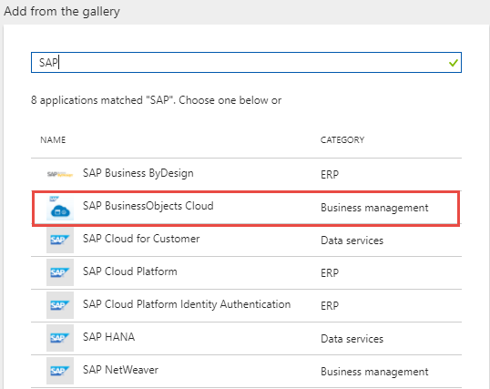Click the CATEGORY column header
Screen dimensions: 490x389
pos(342,139)
